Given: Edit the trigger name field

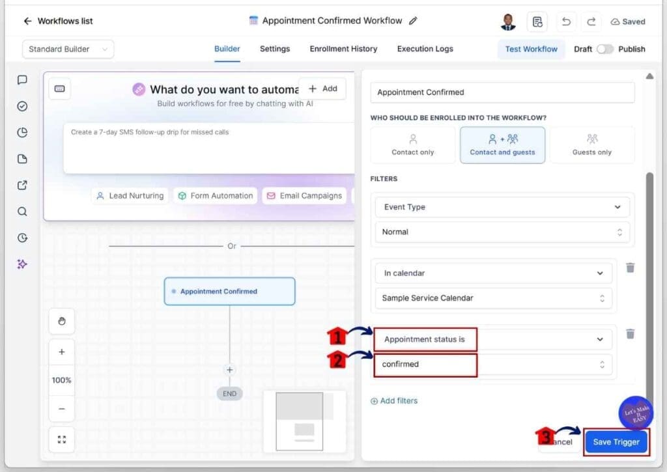Looking at the screenshot, I should point(502,92).
